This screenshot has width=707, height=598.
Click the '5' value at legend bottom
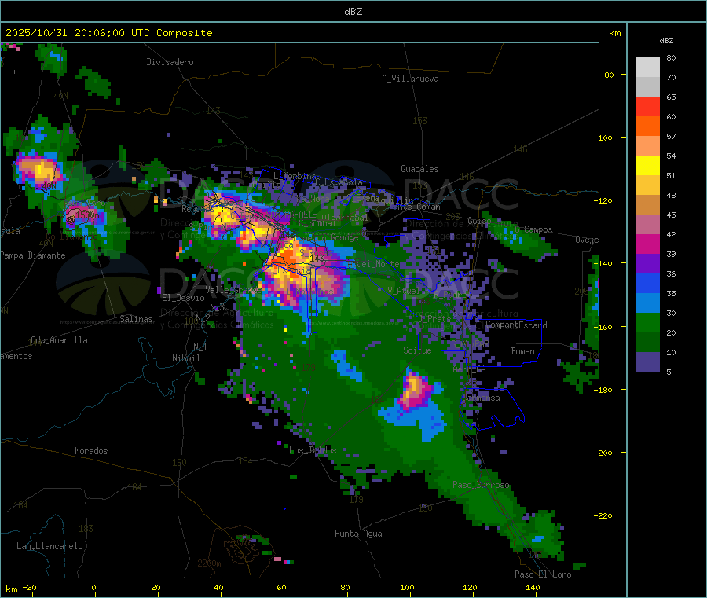click(x=669, y=372)
